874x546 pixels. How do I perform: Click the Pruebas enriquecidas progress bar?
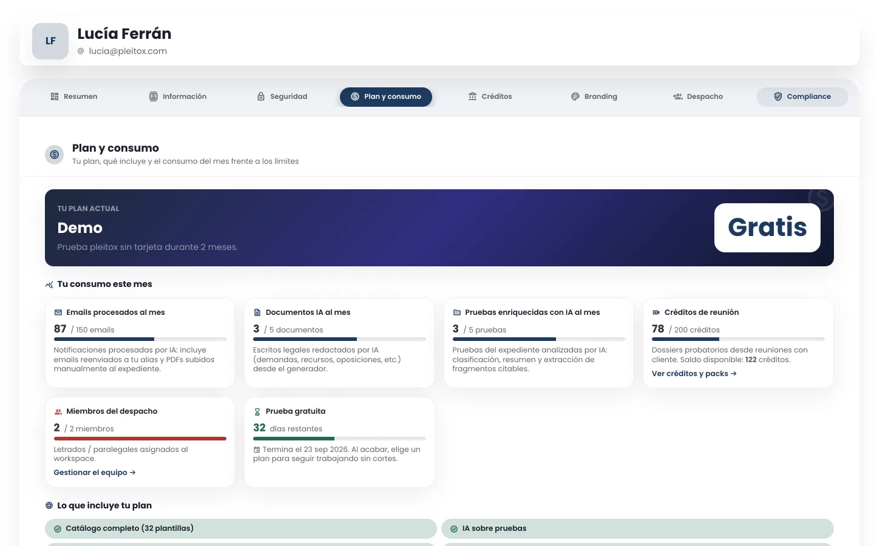click(x=539, y=339)
